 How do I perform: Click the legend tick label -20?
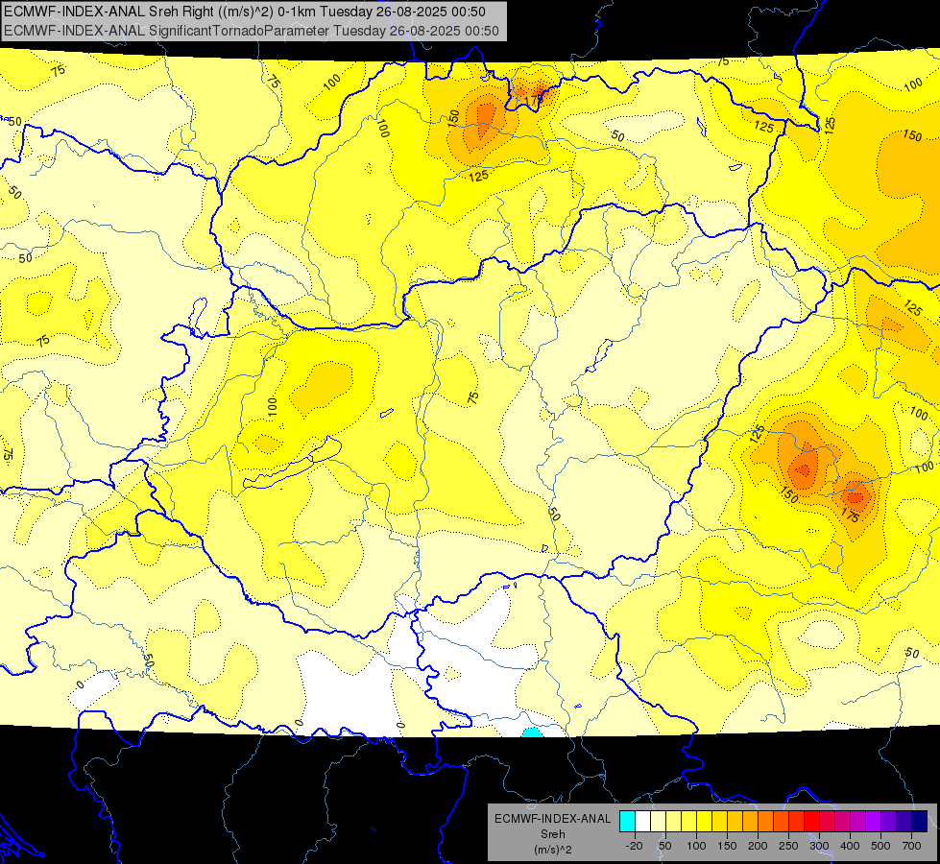[x=635, y=846]
